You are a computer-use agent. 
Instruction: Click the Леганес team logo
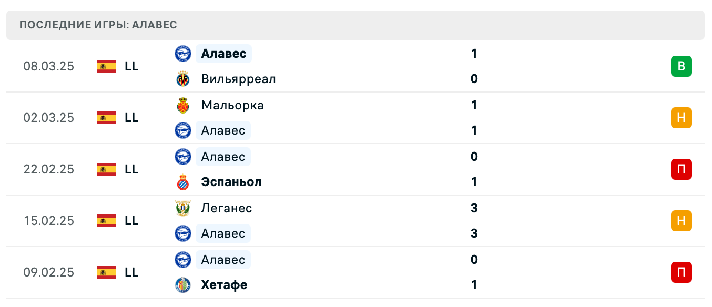click(x=182, y=208)
